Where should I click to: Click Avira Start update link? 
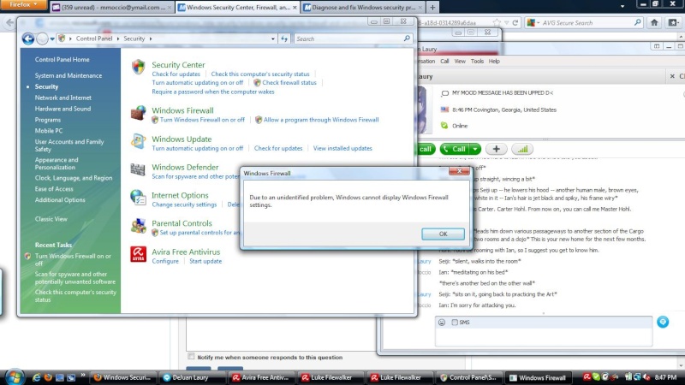[x=205, y=261]
